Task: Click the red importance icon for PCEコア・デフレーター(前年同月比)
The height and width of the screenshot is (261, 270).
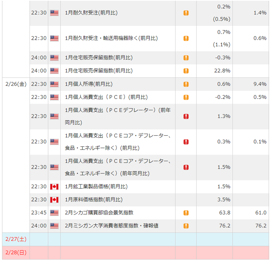Action: (x=186, y=167)
